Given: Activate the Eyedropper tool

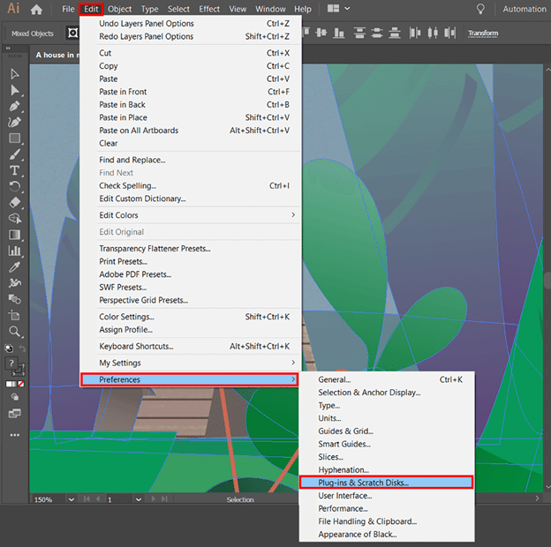Looking at the screenshot, I should (x=15, y=267).
